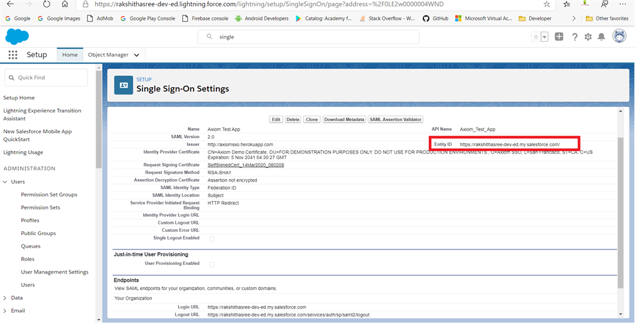The width and height of the screenshot is (637, 324).
Task: Open the notifications bell
Action: pos(602,37)
